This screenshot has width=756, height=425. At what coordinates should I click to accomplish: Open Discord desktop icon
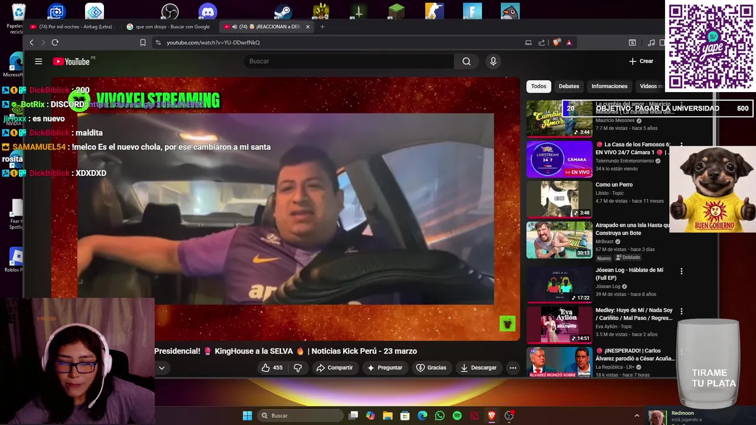[208, 11]
